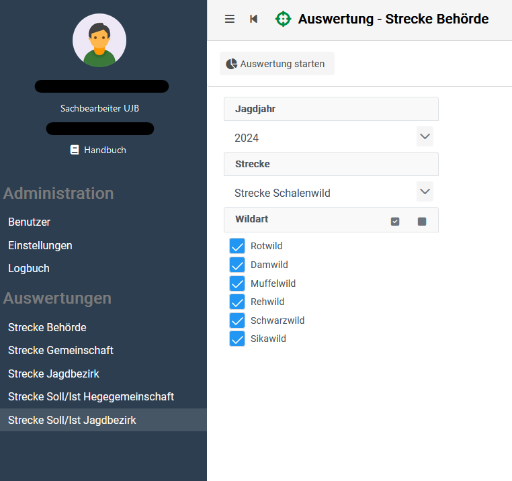Image resolution: width=512 pixels, height=481 pixels.
Task: Go to Benutzer administration page
Action: coord(29,222)
